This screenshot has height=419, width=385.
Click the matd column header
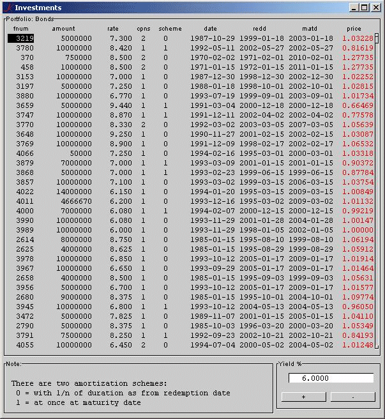coord(310,29)
